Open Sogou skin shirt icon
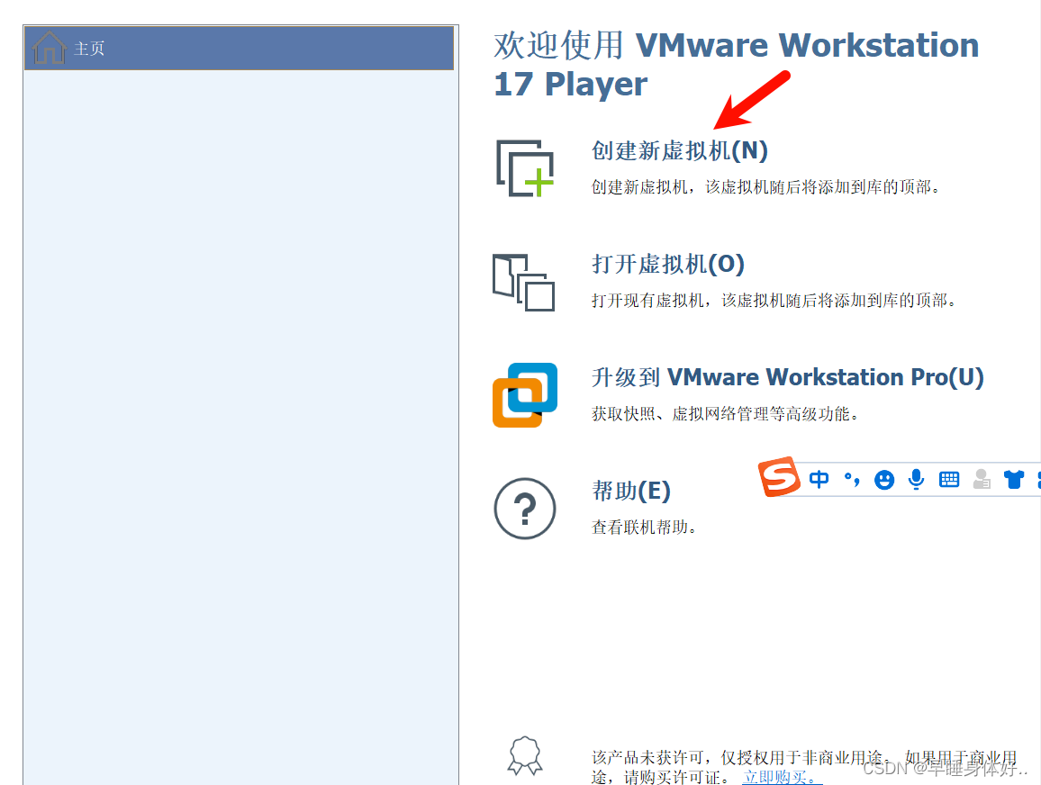The height and width of the screenshot is (785, 1041). (1014, 479)
